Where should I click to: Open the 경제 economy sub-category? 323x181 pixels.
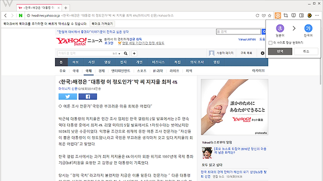101,71
